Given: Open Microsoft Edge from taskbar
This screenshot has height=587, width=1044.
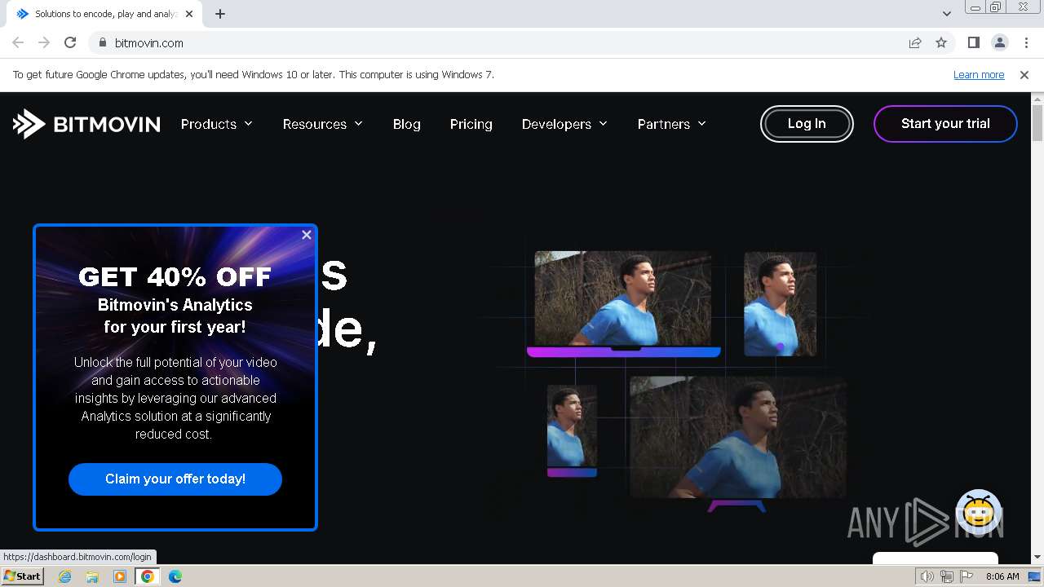Looking at the screenshot, I should click(x=175, y=576).
